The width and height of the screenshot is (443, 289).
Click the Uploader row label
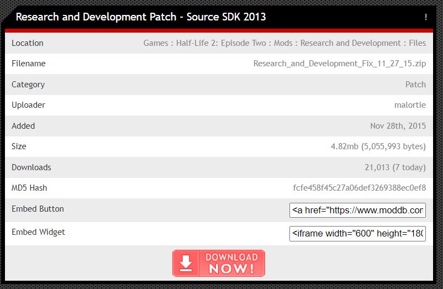(x=28, y=105)
